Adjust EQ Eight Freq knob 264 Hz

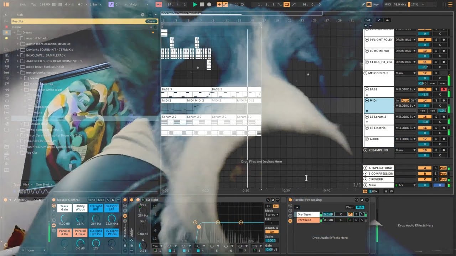pyautogui.click(x=143, y=211)
